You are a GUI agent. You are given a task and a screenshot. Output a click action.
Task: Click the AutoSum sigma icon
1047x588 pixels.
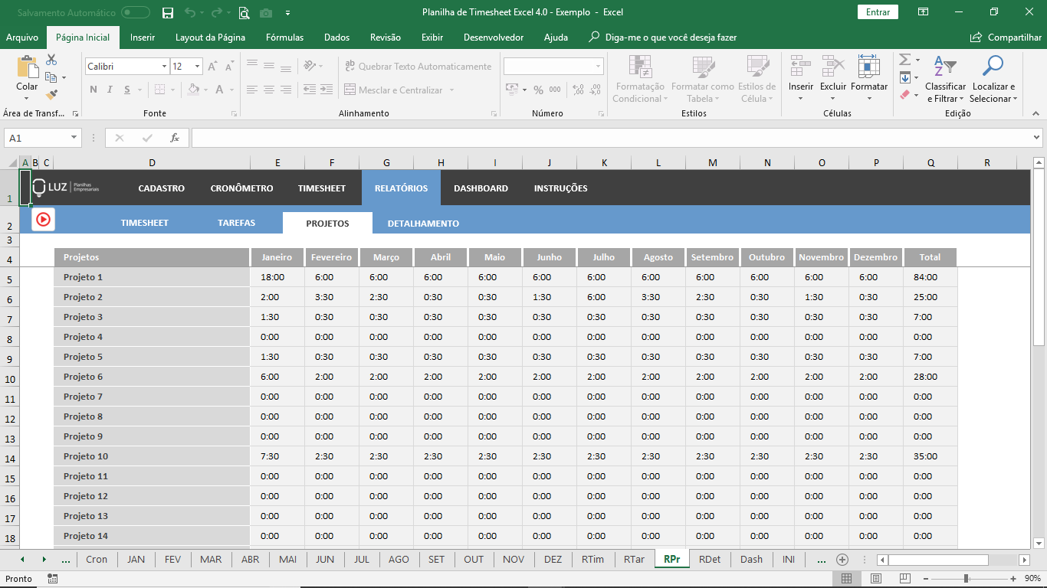[904, 60]
